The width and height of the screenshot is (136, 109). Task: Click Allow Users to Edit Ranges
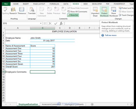(x=126, y=12)
